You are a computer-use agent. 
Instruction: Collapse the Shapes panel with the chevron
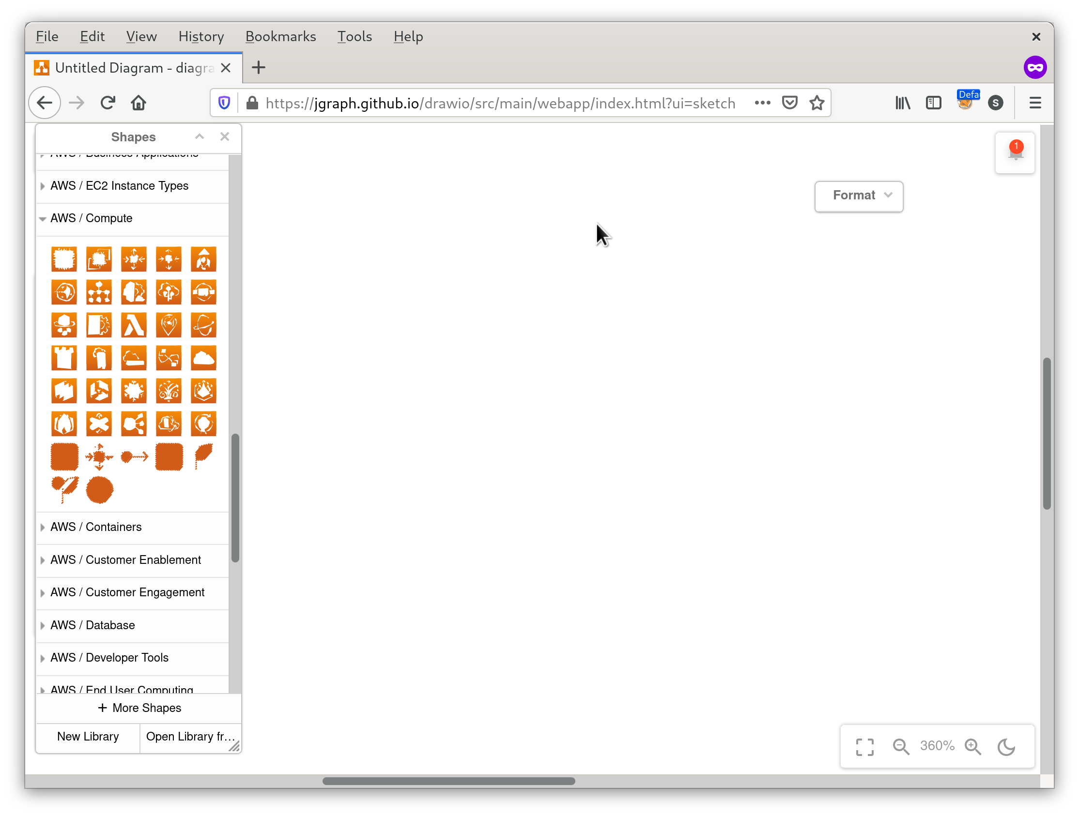pyautogui.click(x=200, y=136)
